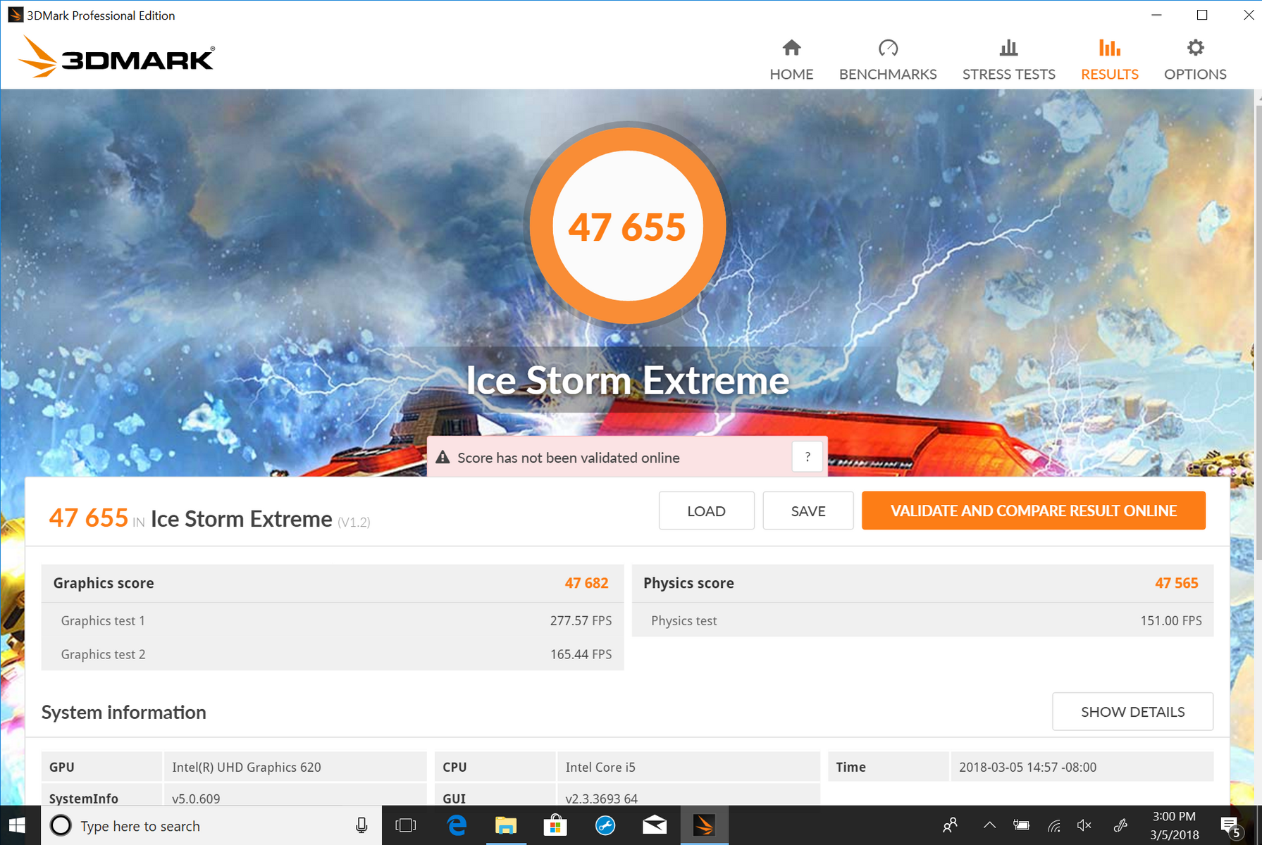Click the LOAD button
The width and height of the screenshot is (1262, 845).
[706, 511]
